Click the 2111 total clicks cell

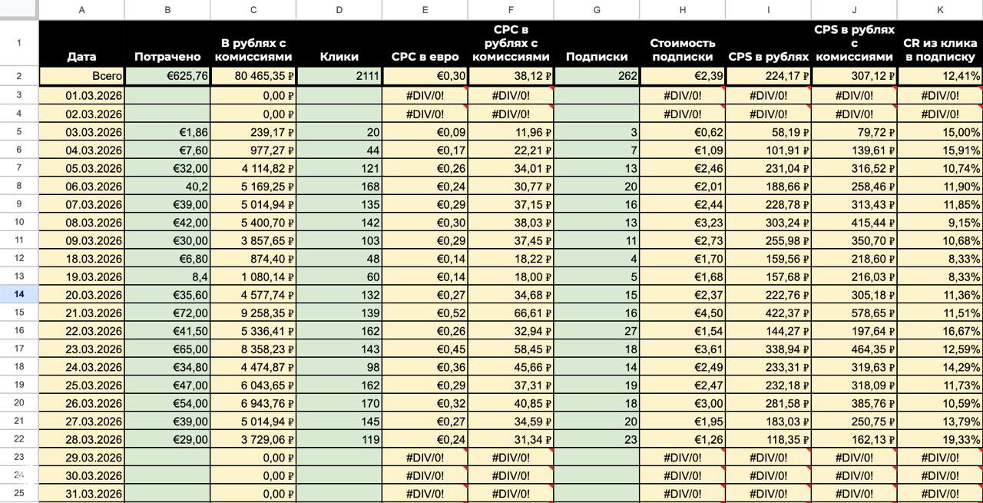[x=339, y=76]
